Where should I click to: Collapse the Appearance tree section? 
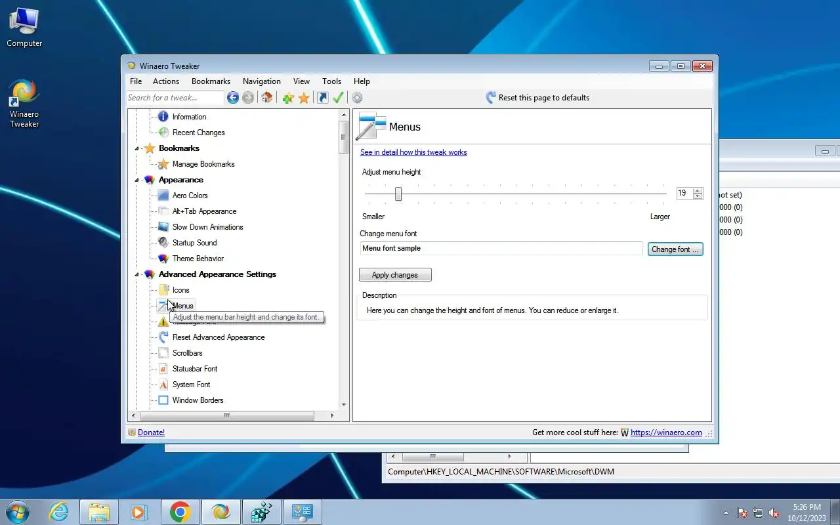(137, 180)
